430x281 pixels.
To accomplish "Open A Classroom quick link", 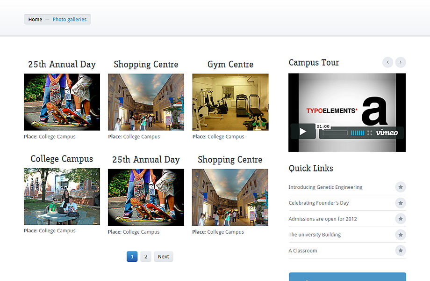I will (303, 251).
